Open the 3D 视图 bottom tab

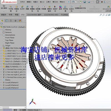[23, 110]
